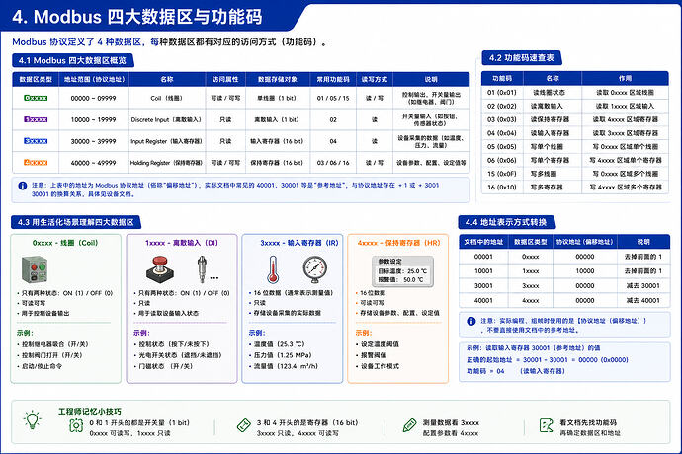Click the orange 4xxxx badge in the overview table
This screenshot has width=682, height=454.
pyautogui.click(x=36, y=163)
